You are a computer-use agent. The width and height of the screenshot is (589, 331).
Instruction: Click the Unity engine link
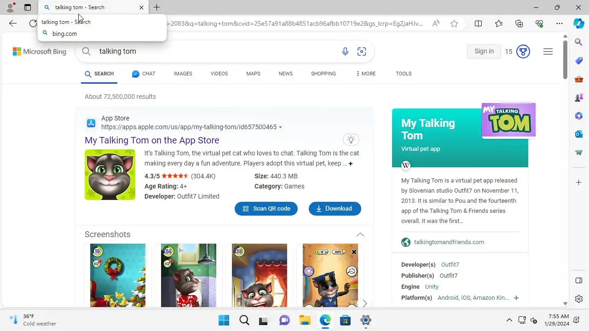tap(432, 287)
